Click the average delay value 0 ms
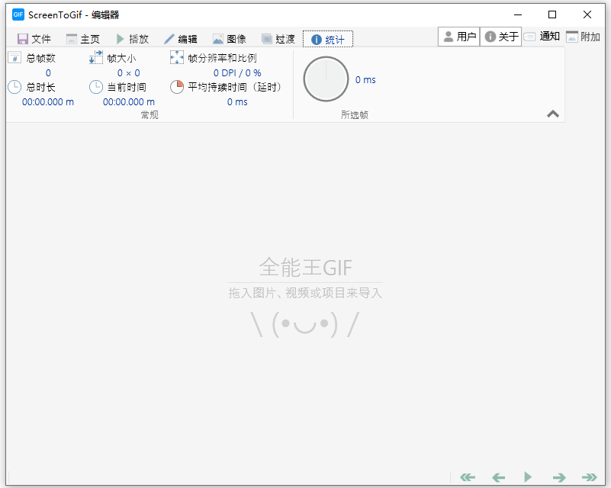This screenshot has width=611, height=488. [x=237, y=102]
